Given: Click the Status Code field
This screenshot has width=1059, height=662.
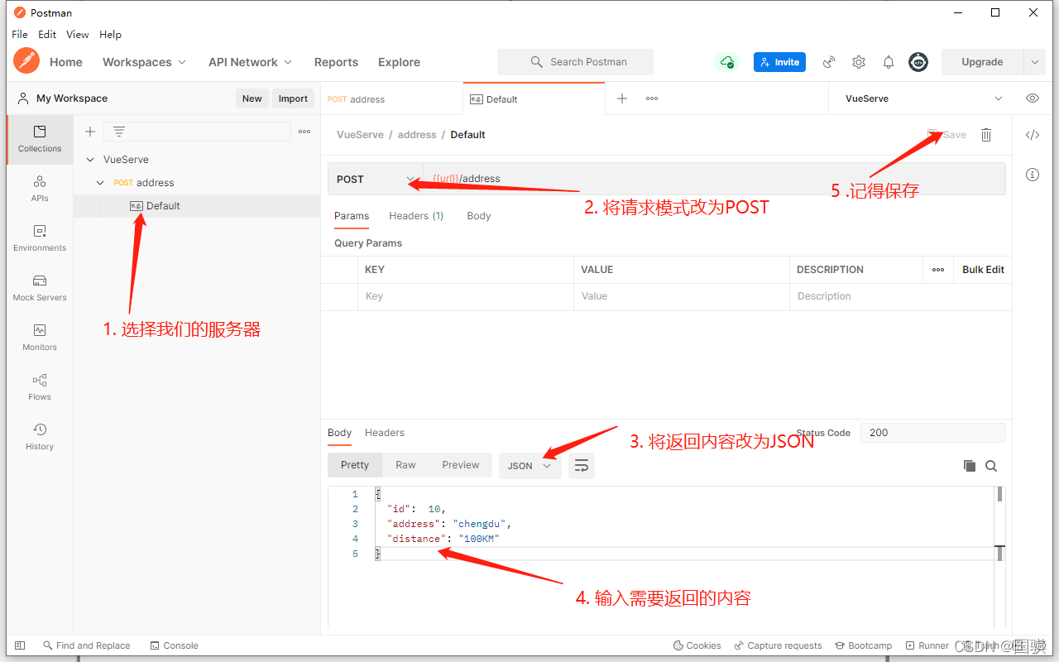Looking at the screenshot, I should pos(933,433).
